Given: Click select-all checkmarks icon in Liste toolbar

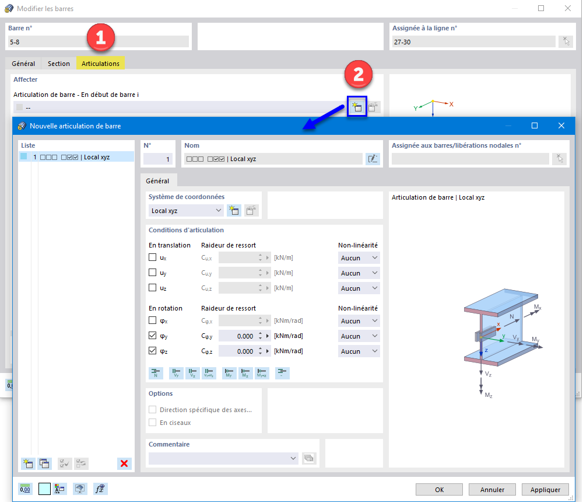Looking at the screenshot, I should [x=64, y=463].
